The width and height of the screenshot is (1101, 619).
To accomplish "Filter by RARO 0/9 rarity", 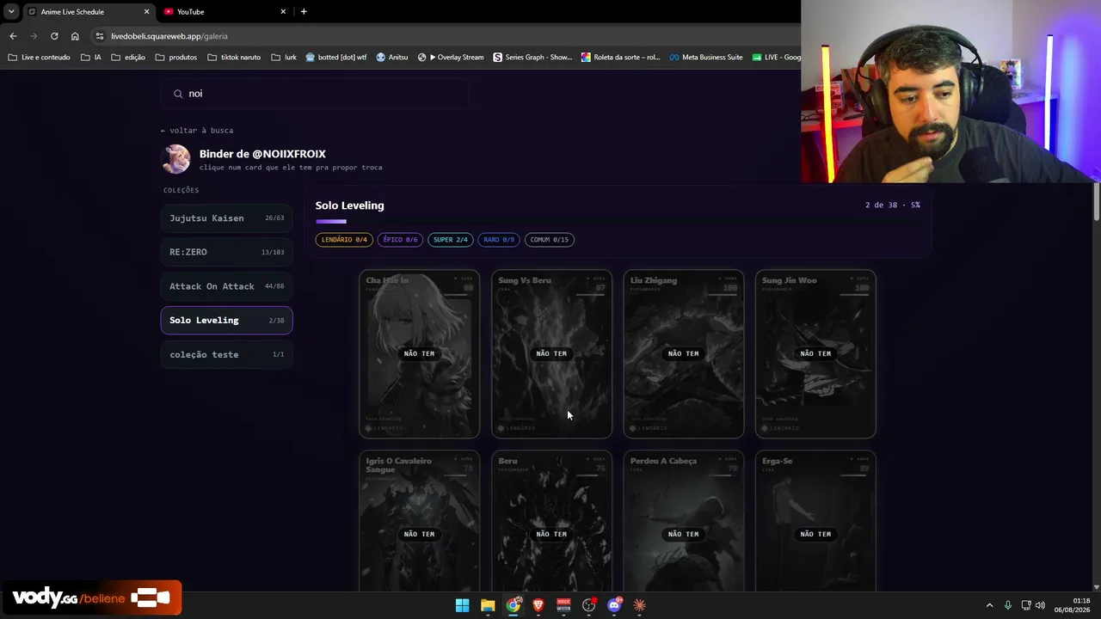I will (x=499, y=240).
